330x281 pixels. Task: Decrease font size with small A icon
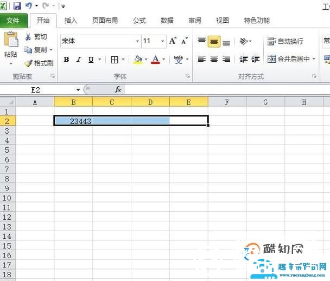click(x=185, y=41)
